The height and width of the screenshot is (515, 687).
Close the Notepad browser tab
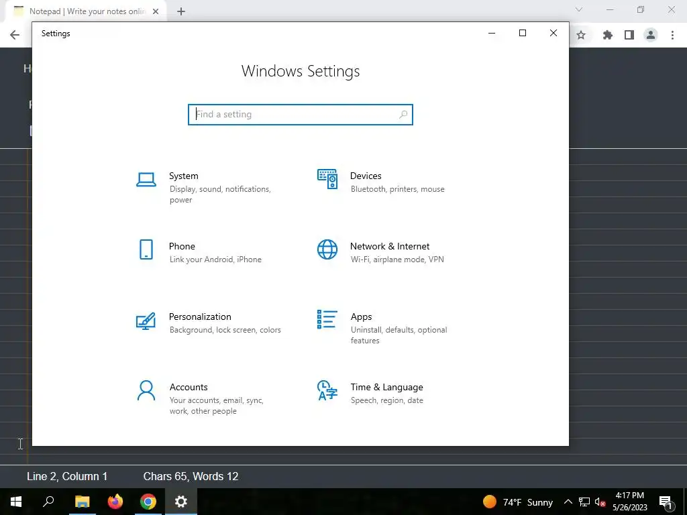point(156,11)
